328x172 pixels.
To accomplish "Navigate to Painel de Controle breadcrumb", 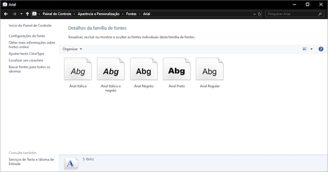I will 57,14.
